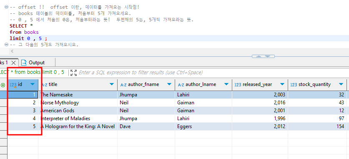The image size is (349, 159).
Task: Click the 123 type icon of released_year column
Action: click(238, 85)
